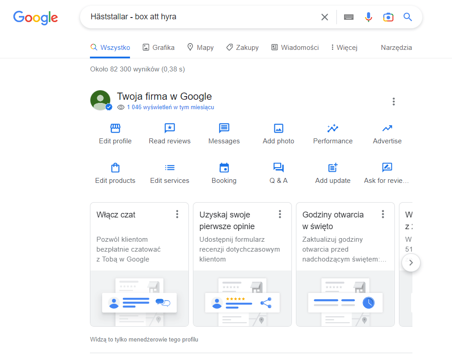Click the blue magnifier search button

[x=407, y=17]
